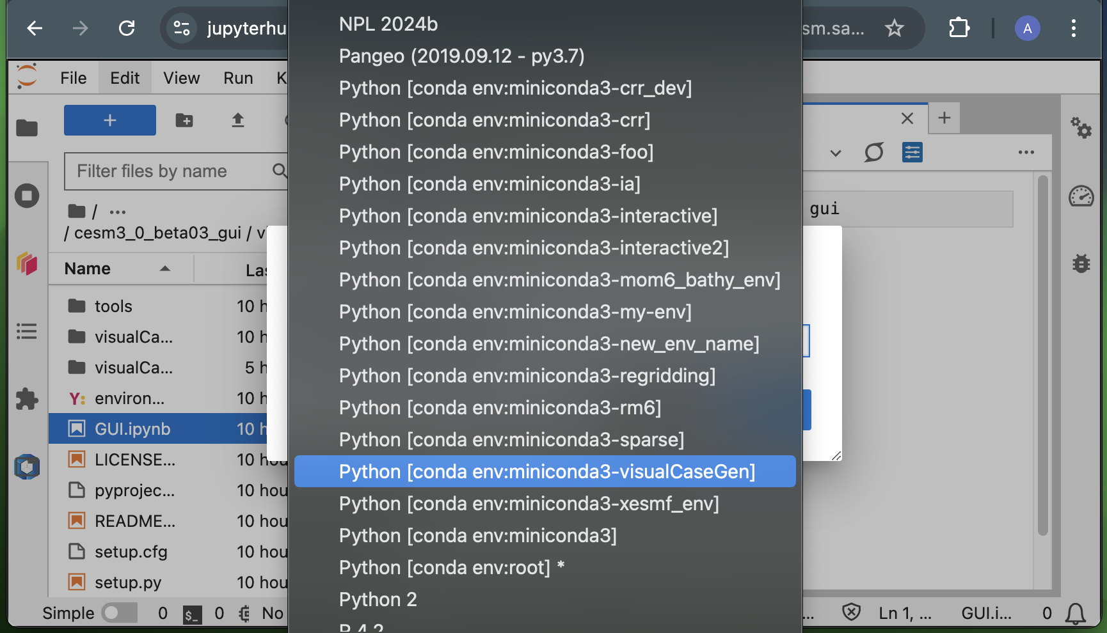Click the kernel status circle icon

[x=874, y=152]
